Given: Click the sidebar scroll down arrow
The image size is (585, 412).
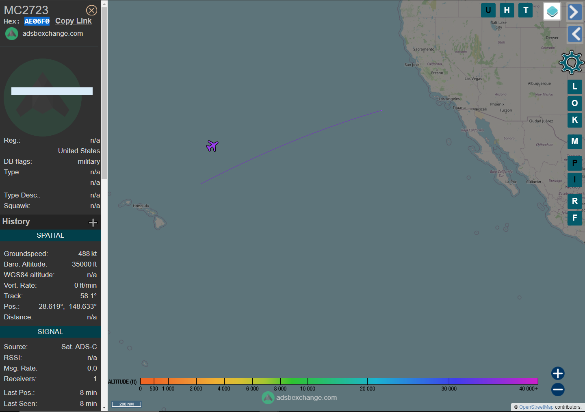Looking at the screenshot, I should pos(104,407).
